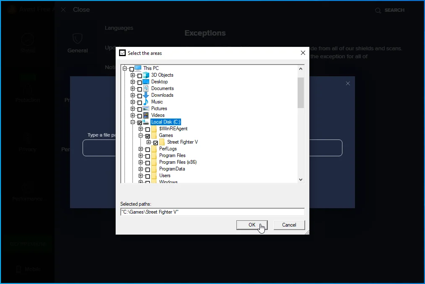
Task: Click the Users folder icon
Action: point(154,176)
